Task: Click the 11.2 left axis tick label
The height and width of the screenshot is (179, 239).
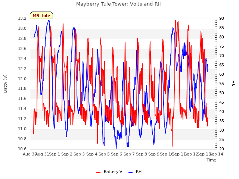Action: pos(22,119)
